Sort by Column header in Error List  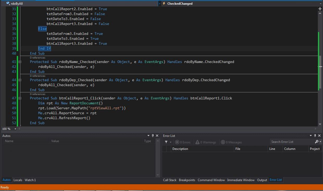click(x=295, y=149)
